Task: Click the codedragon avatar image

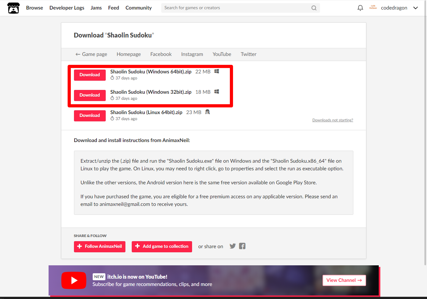Action: point(373,8)
